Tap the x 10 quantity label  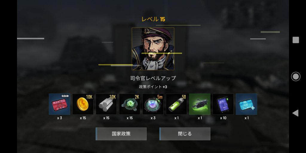223,118
